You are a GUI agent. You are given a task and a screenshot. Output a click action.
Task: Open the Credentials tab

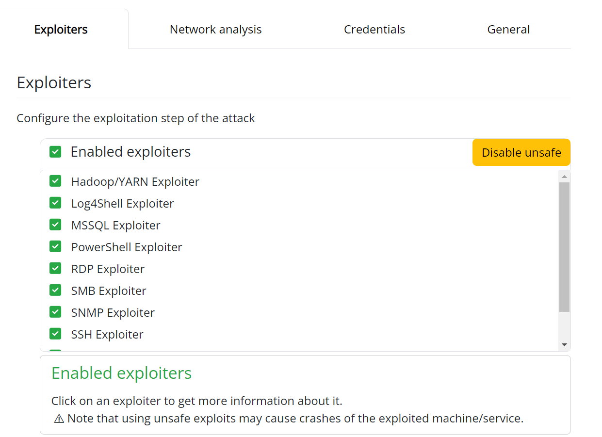pyautogui.click(x=374, y=30)
